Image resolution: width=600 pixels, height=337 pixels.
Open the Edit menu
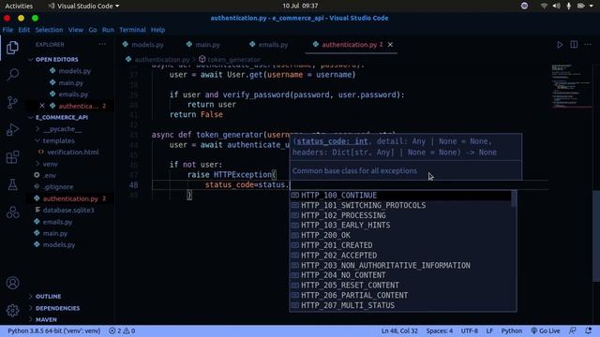tap(23, 30)
